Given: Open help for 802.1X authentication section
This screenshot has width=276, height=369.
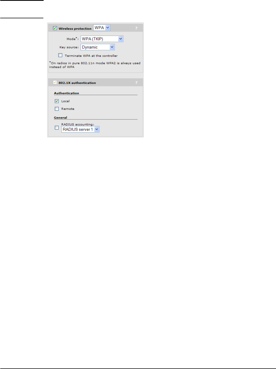Looking at the screenshot, I should click(136, 83).
